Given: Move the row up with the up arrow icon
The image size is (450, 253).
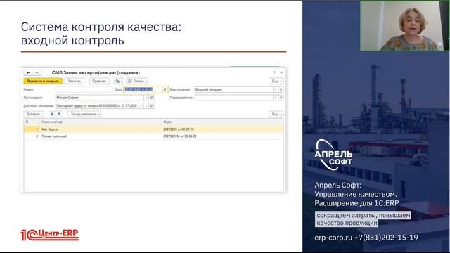Looking at the screenshot, I should point(52,114).
